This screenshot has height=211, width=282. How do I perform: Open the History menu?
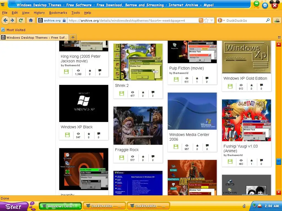click(39, 13)
